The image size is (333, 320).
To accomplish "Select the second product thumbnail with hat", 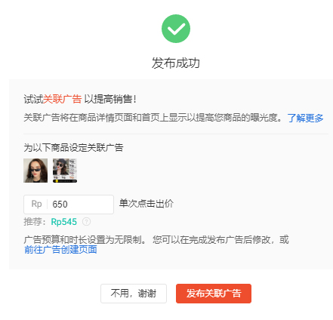I will coord(65,171).
